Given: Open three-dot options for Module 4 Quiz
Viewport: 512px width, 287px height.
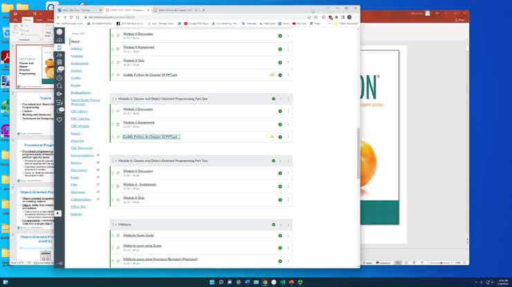Looking at the screenshot, I should pyautogui.click(x=288, y=61).
